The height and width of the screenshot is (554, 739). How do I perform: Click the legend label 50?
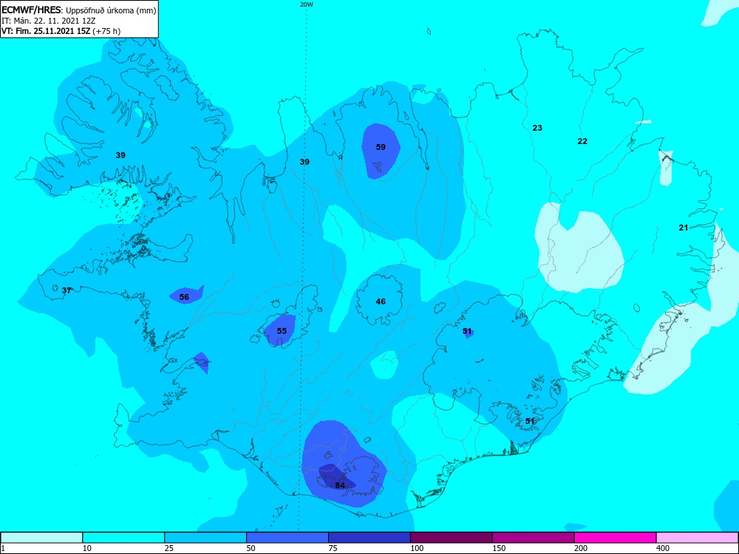[x=251, y=548]
